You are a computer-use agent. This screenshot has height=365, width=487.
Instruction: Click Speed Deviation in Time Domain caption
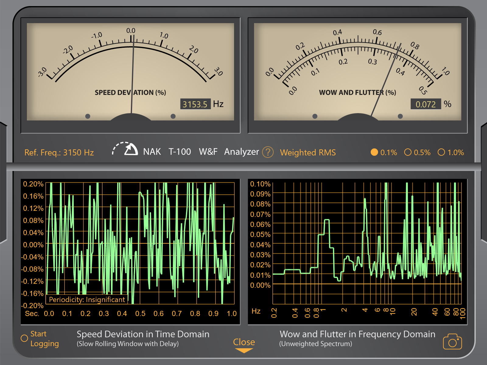click(x=143, y=334)
